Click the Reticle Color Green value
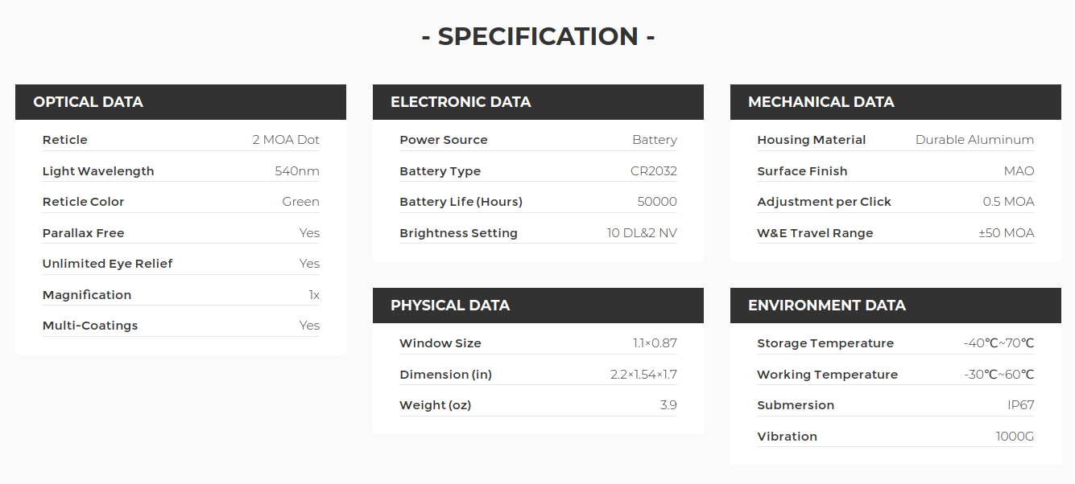This screenshot has height=484, width=1075. click(x=301, y=202)
